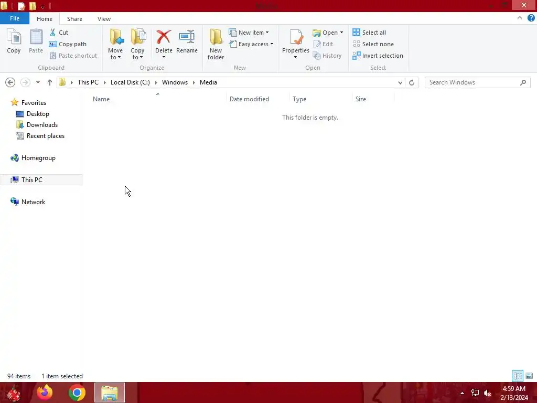Open the Easy access dropdown

coord(251,44)
